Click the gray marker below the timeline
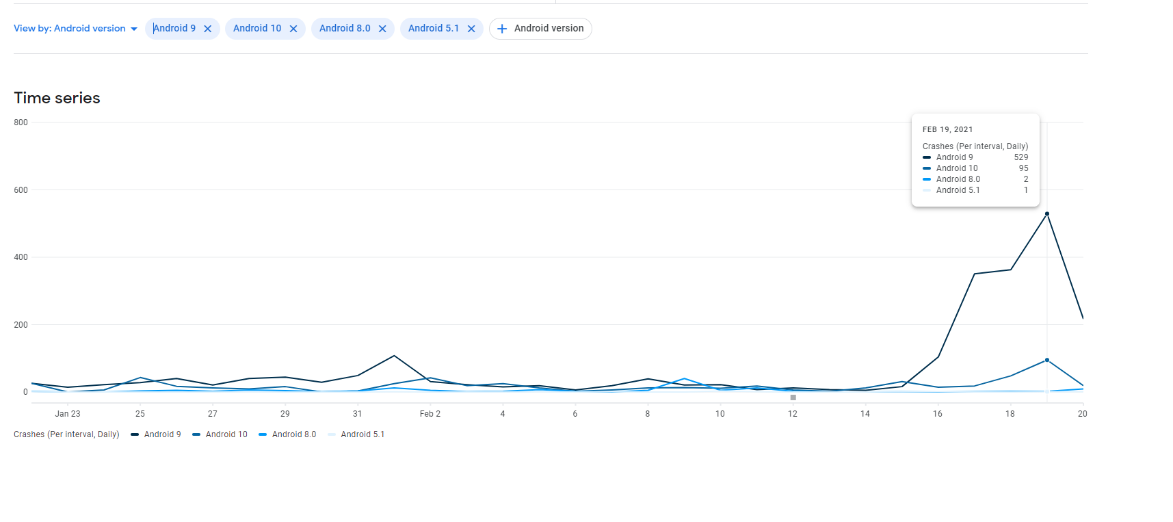Screen dimensions: 1173x522 tap(793, 397)
